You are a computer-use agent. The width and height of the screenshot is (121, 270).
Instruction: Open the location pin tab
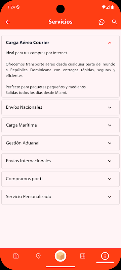coord(38,256)
